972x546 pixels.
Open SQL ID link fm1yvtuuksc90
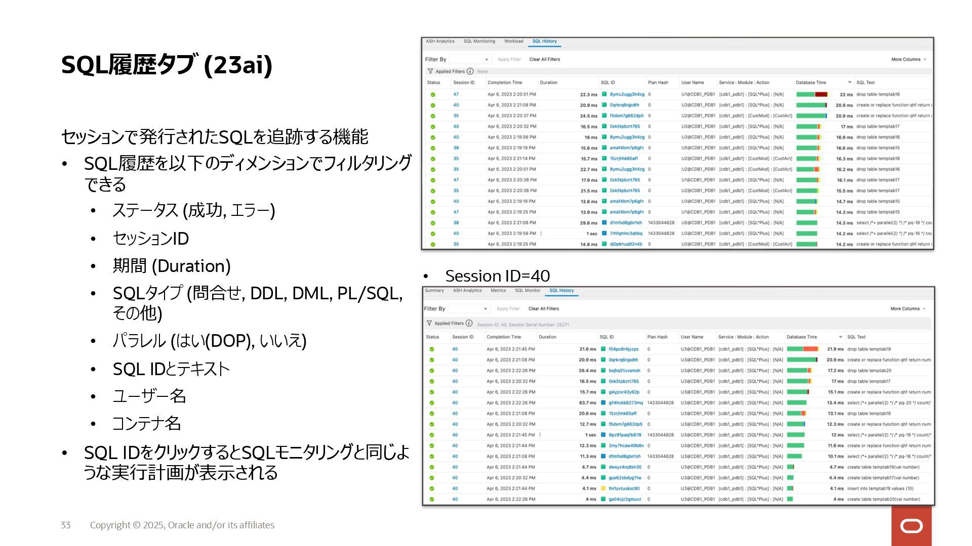(x=624, y=488)
